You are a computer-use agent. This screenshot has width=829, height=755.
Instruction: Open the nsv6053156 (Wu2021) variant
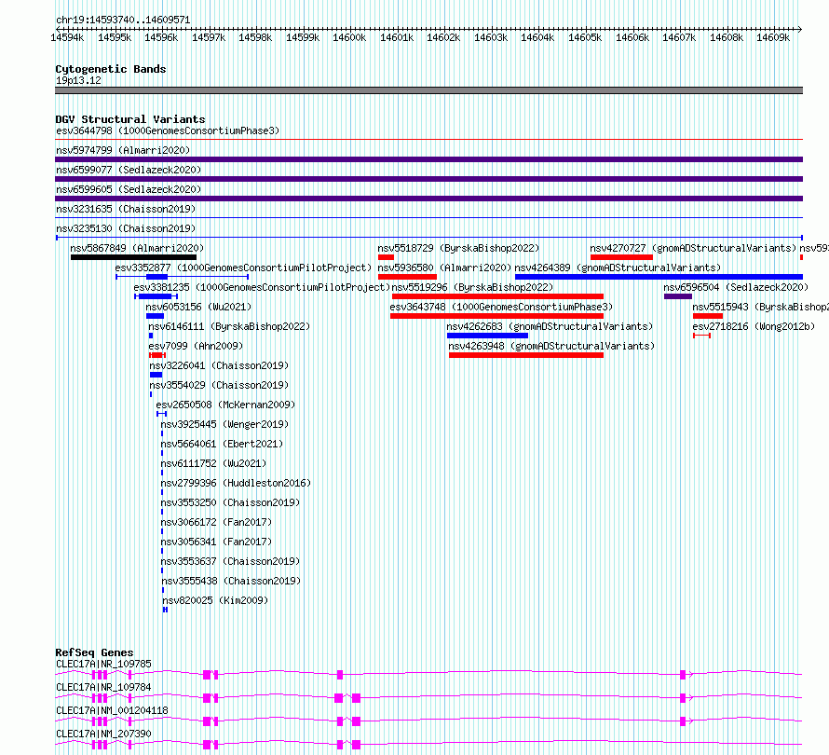198,307
